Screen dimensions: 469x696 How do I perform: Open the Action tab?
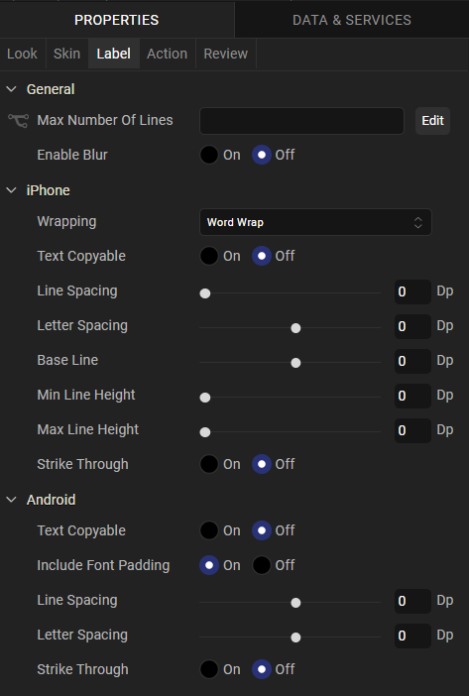(x=168, y=54)
